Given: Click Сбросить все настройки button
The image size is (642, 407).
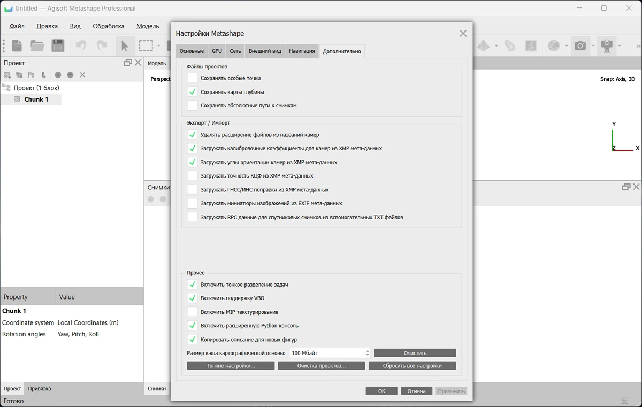Looking at the screenshot, I should coord(412,366).
